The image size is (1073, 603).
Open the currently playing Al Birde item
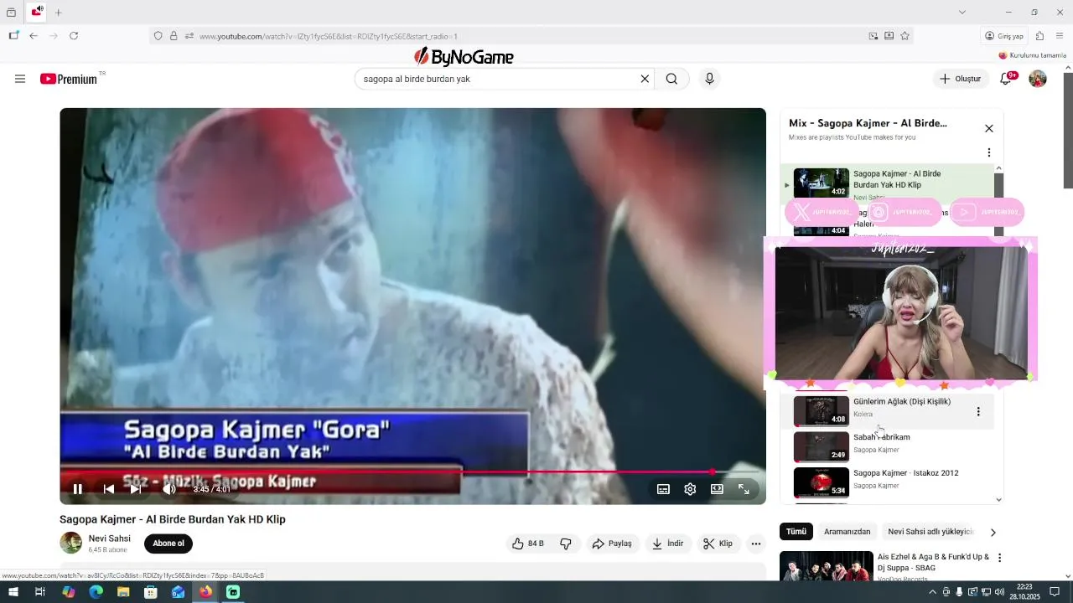click(x=888, y=185)
